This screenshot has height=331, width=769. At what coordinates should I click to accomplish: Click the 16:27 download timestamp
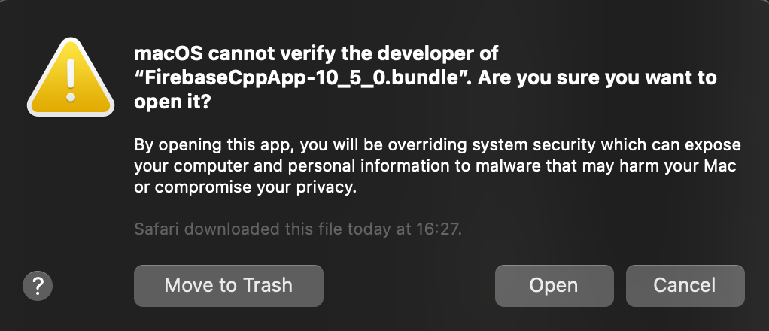pos(437,229)
